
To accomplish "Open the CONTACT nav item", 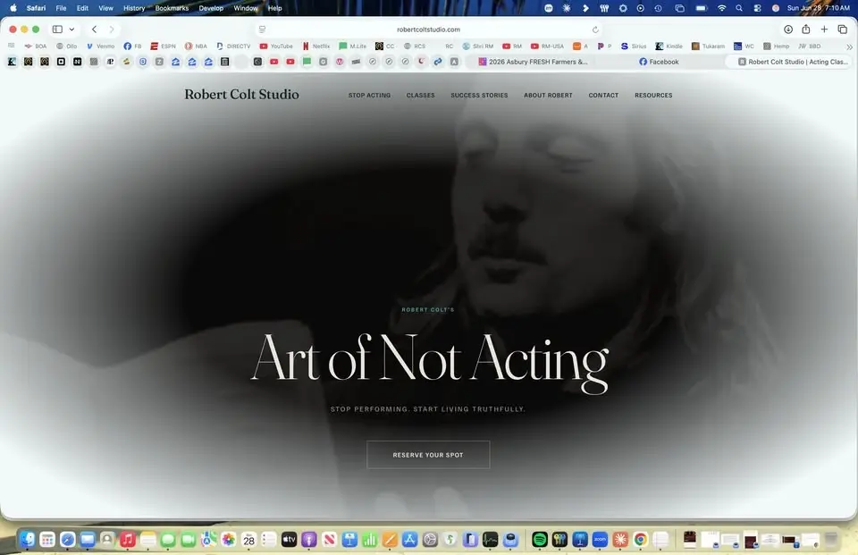I will coord(603,96).
